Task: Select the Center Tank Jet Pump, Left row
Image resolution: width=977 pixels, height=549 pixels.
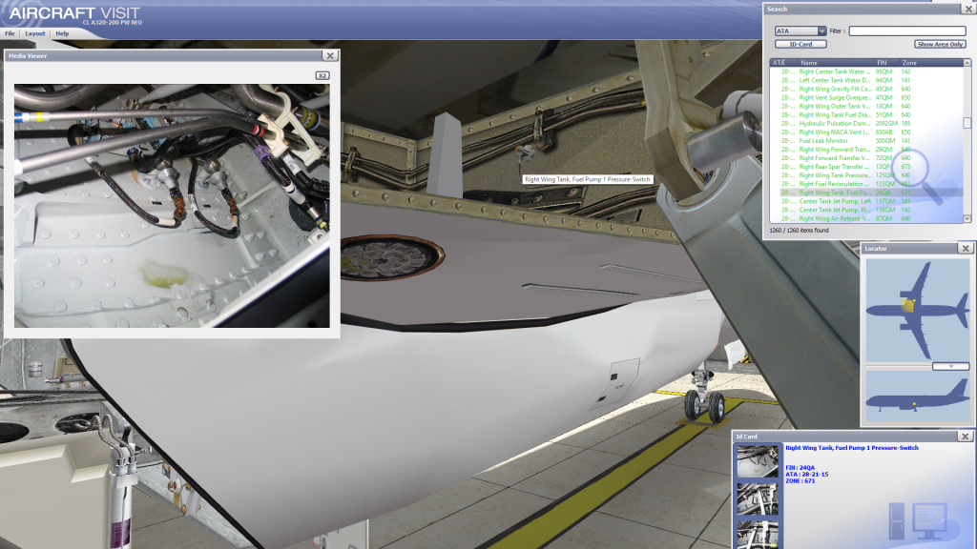Action: coord(866,202)
